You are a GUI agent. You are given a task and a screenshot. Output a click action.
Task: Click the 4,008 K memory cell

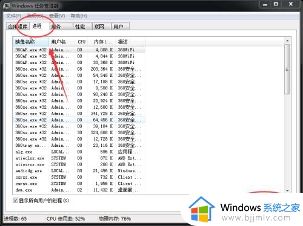(x=104, y=50)
